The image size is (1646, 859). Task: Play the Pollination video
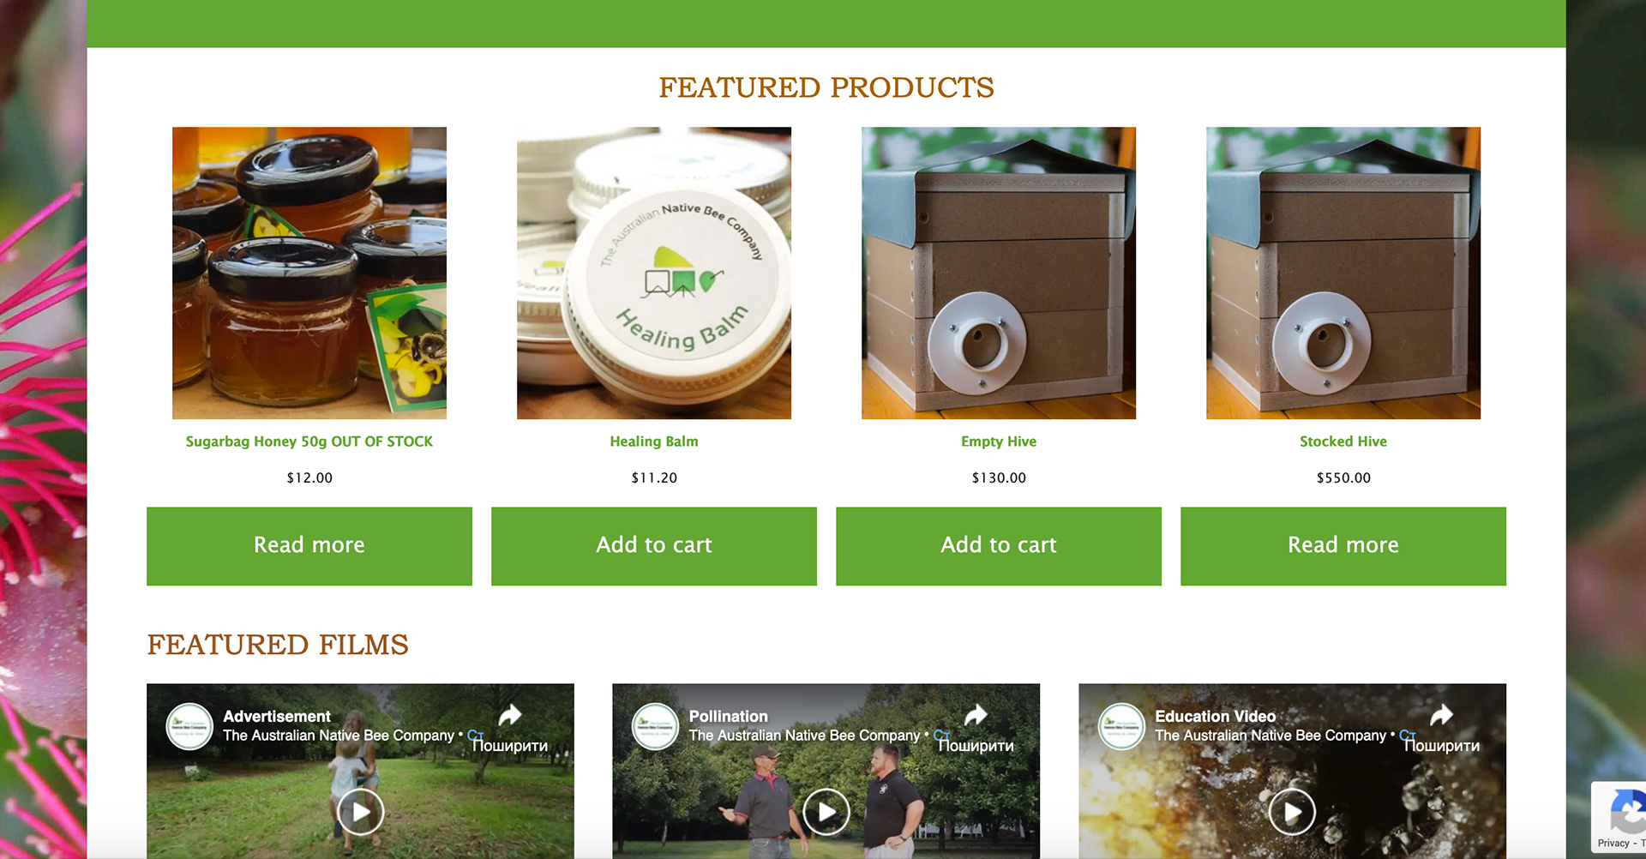826,811
